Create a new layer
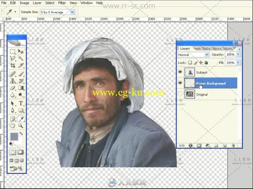 (x=224, y=145)
